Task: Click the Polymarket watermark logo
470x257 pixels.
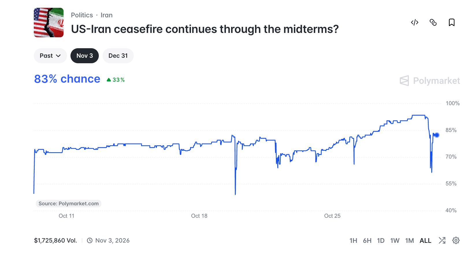Action: point(430,81)
